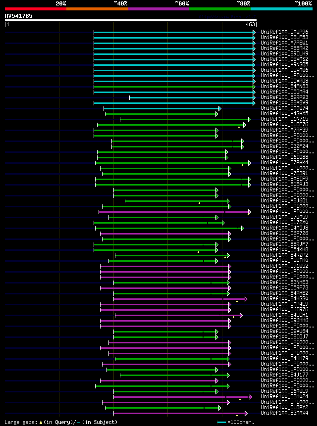This screenshot has width=317, height=426.
Task: Select UniRef100_B3NHE3 label
Action: [x=284, y=282]
